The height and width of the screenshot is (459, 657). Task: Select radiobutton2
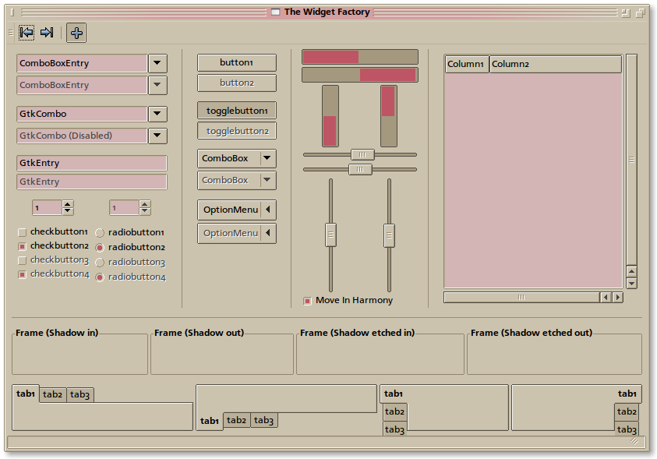[99, 248]
